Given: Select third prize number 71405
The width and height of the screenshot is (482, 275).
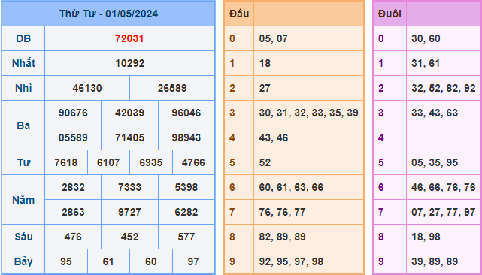Looking at the screenshot, I should (130, 137).
